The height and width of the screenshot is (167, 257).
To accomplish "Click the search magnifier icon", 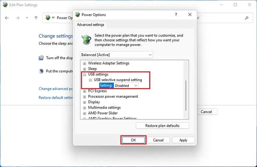I will pyautogui.click(x=246, y=18).
